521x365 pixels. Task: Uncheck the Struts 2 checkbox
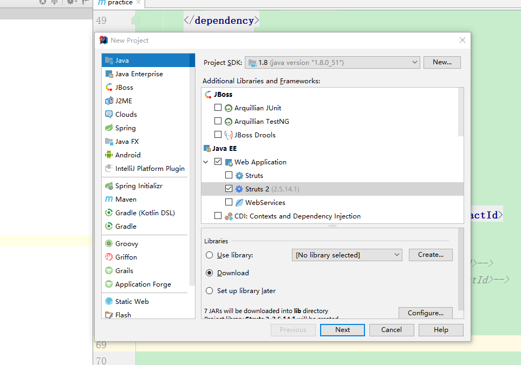click(229, 189)
